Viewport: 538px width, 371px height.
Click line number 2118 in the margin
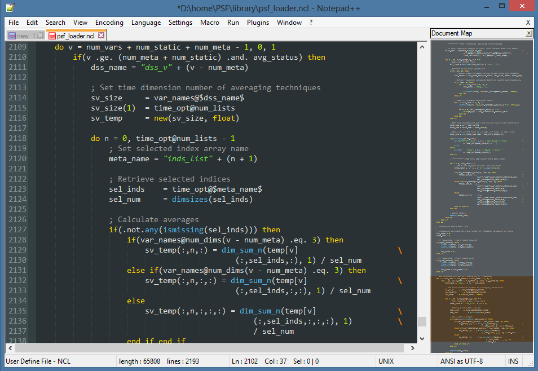click(x=17, y=138)
